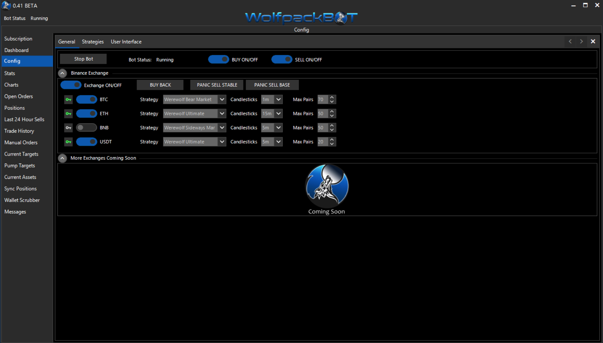Open the USDT Strategy dropdown

point(194,142)
